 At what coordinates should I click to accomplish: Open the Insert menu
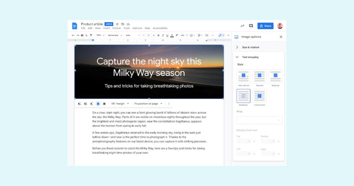(x=106, y=28)
